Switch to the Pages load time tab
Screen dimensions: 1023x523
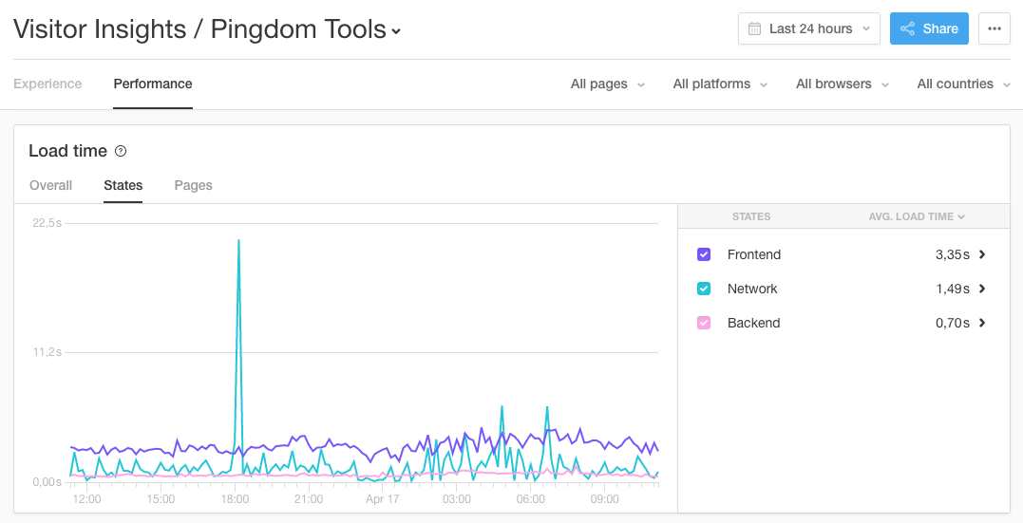tap(193, 185)
